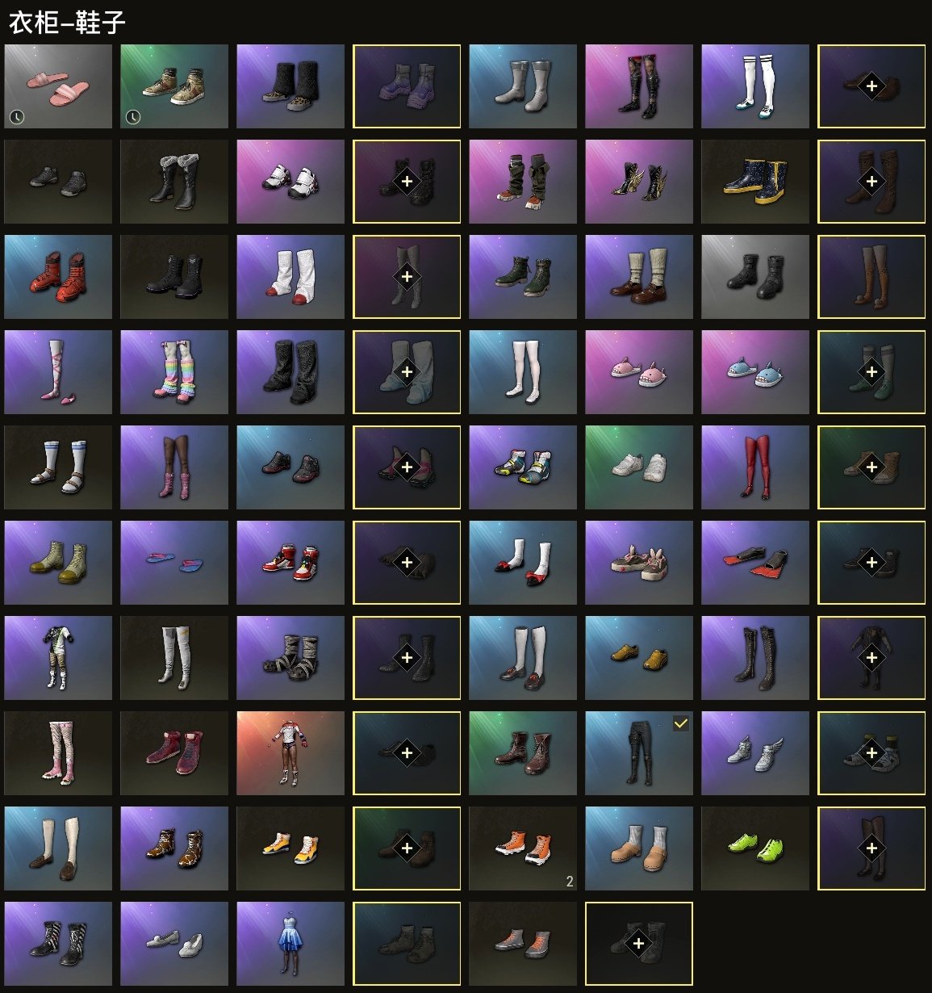Toggle the checkmark on black leggings item
Image resolution: width=932 pixels, height=993 pixels.
coord(681,723)
